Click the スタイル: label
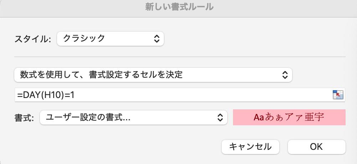Screen dimensions: 357x164 [x=33, y=39]
